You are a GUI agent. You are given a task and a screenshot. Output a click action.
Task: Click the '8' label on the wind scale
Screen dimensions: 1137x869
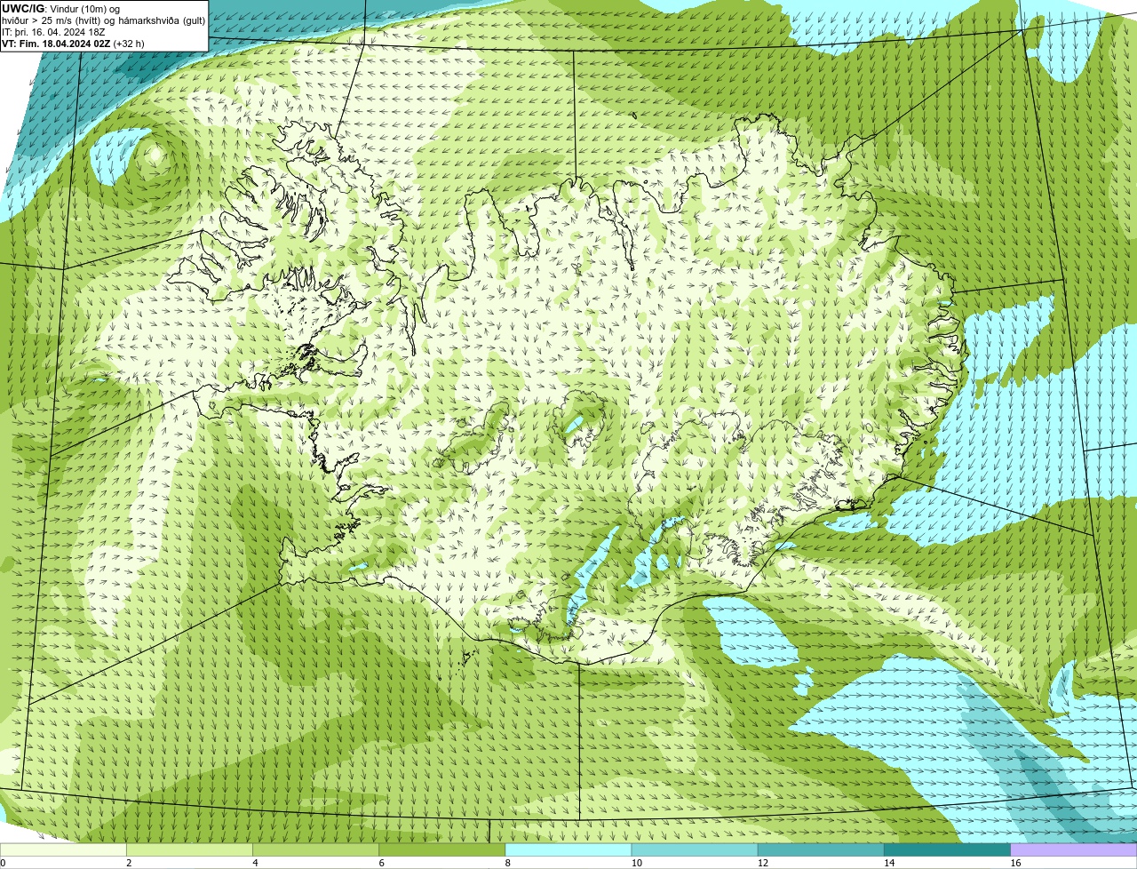(508, 863)
